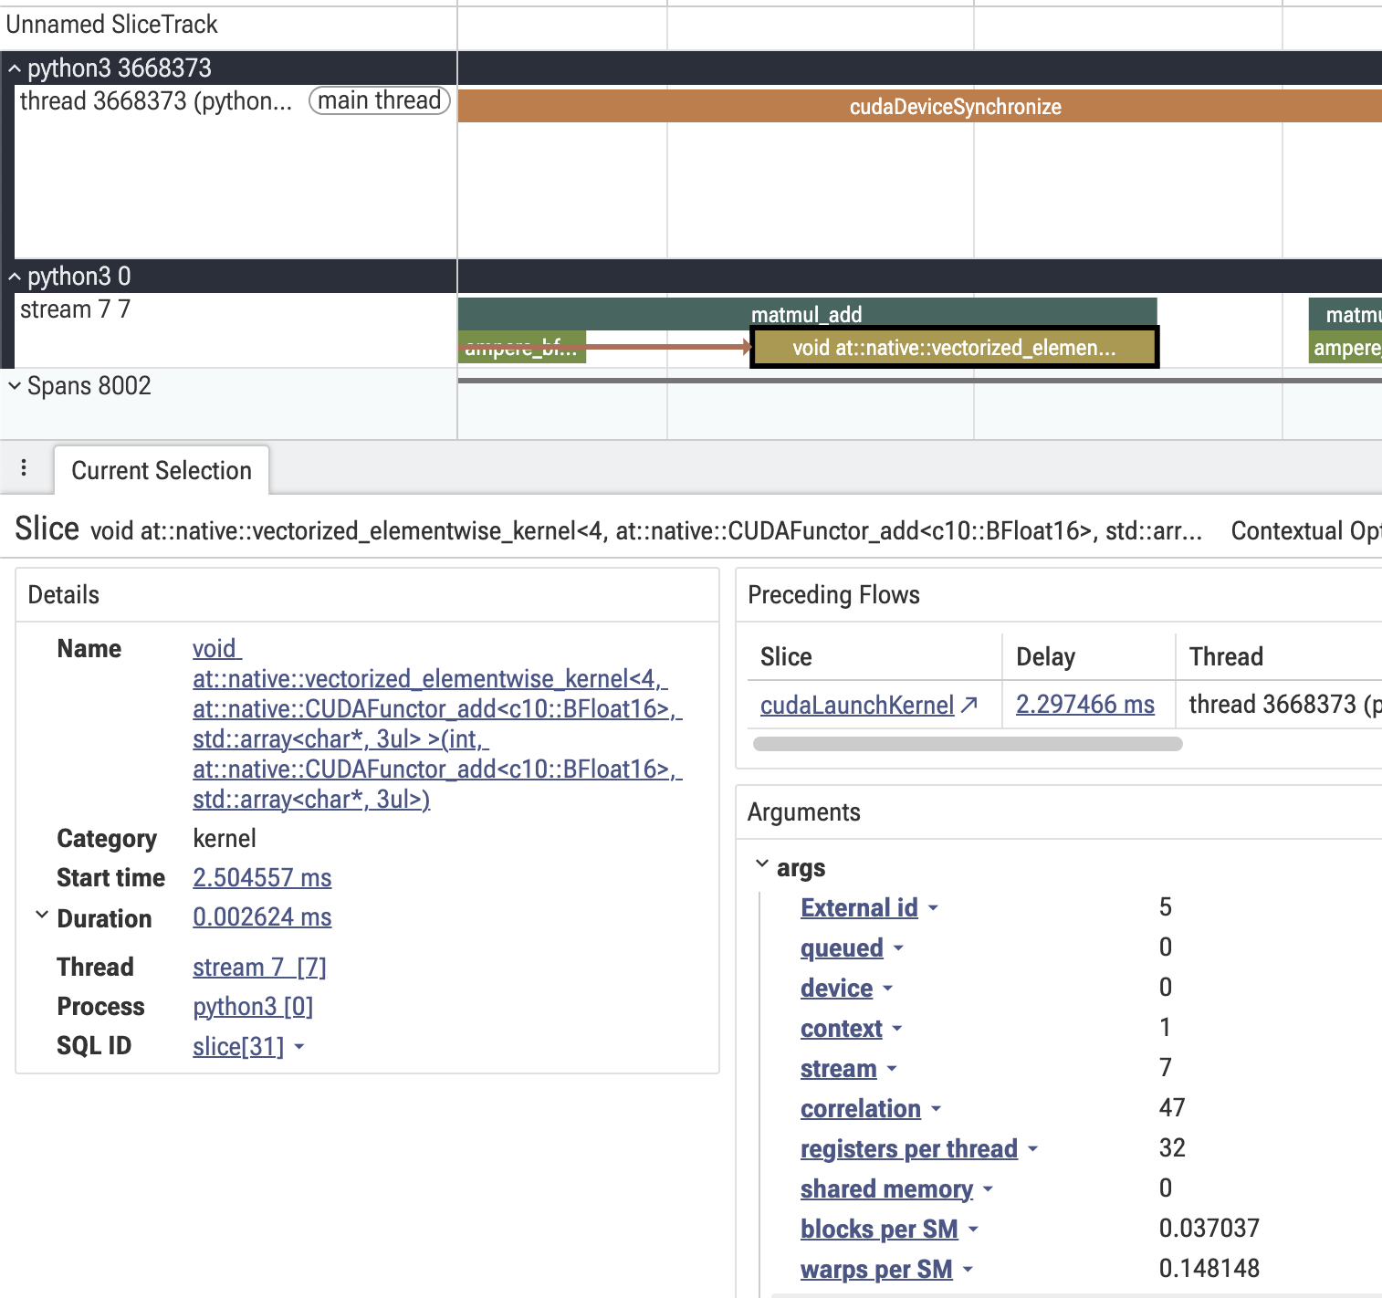The width and height of the screenshot is (1382, 1298).
Task: Click the Start time value 2.504557 ms
Action: [262, 877]
